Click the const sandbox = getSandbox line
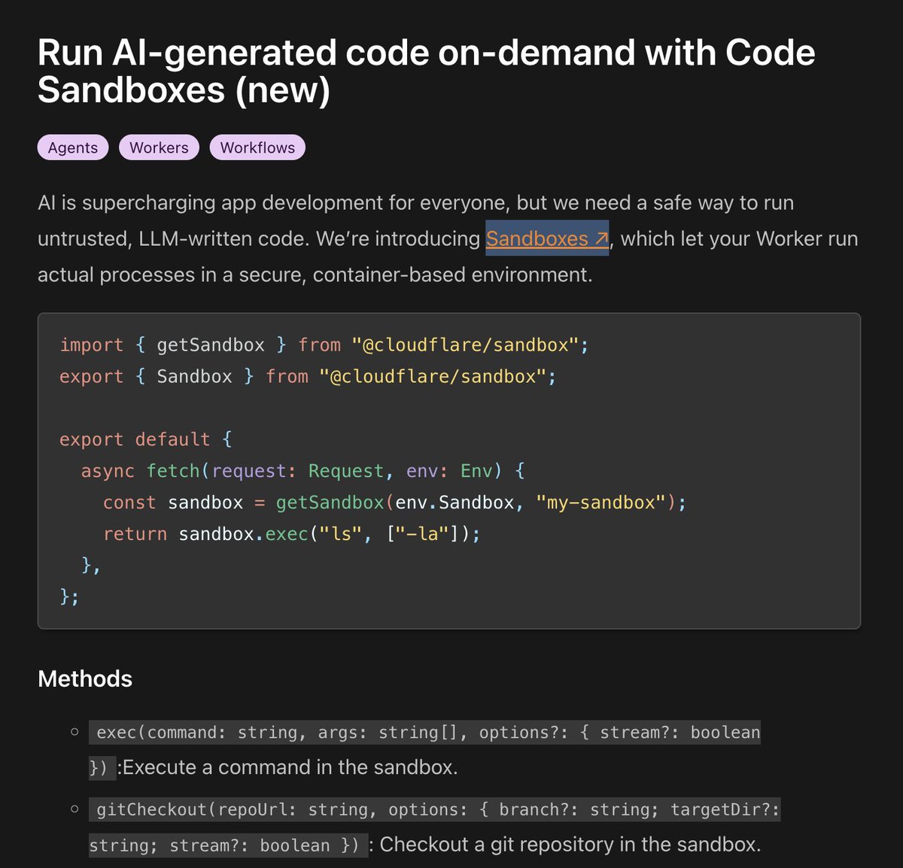This screenshot has height=868, width=903. (394, 502)
